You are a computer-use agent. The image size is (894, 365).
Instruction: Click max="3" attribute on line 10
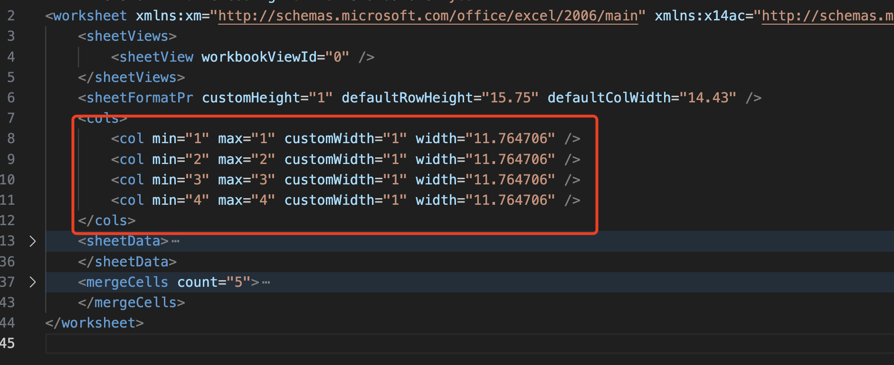pos(247,180)
